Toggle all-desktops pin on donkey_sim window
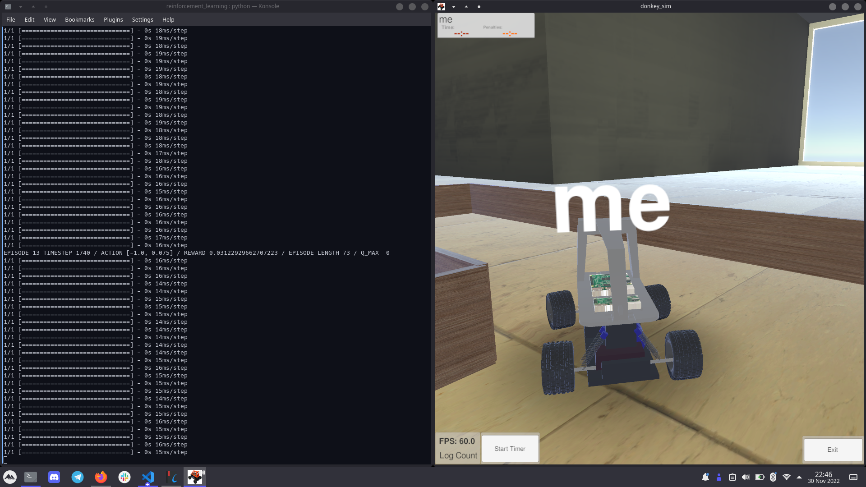 (x=479, y=6)
